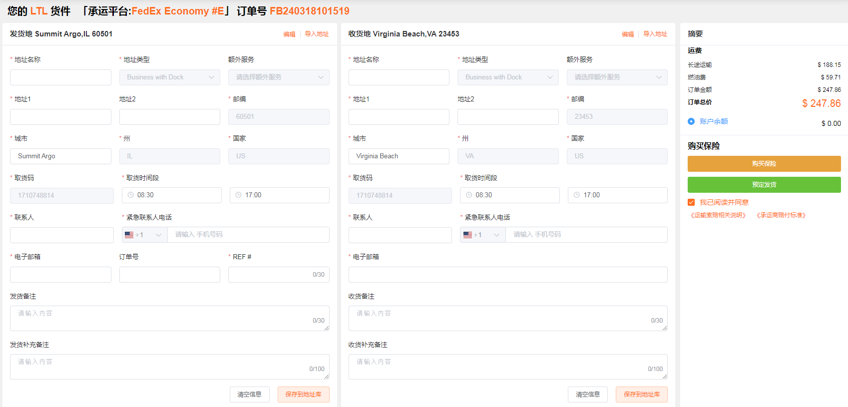Open origin phone country code +1 dropdown

145,235
